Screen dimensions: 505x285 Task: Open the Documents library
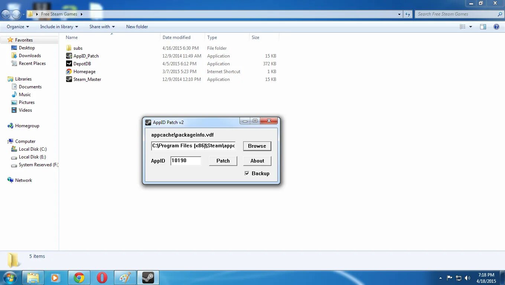(x=30, y=87)
